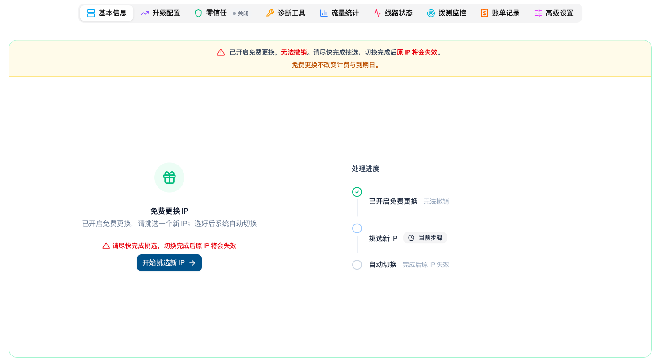This screenshot has width=660, height=363.
Task: Click the shield icon beside 零信任
Action: [x=198, y=13]
